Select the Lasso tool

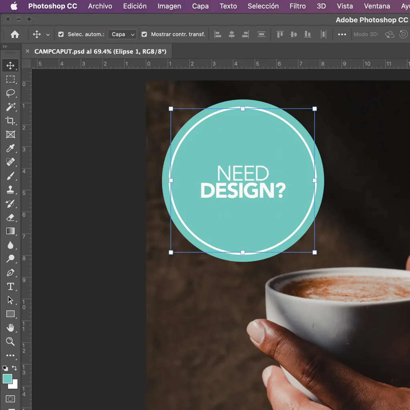coord(10,93)
